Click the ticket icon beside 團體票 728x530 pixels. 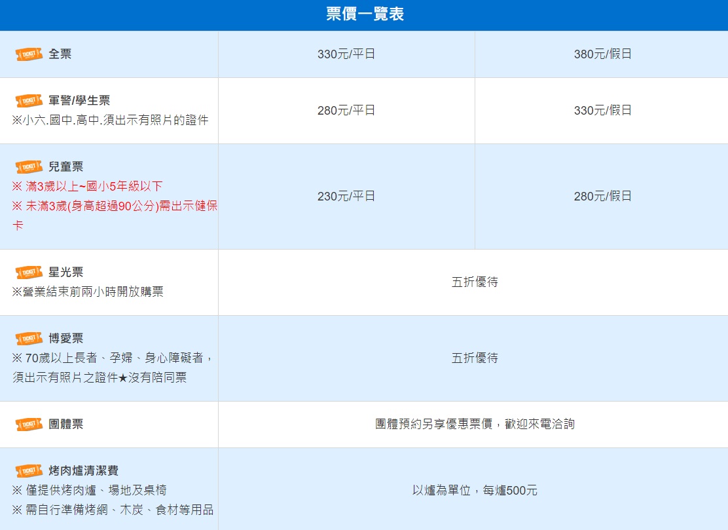27,424
